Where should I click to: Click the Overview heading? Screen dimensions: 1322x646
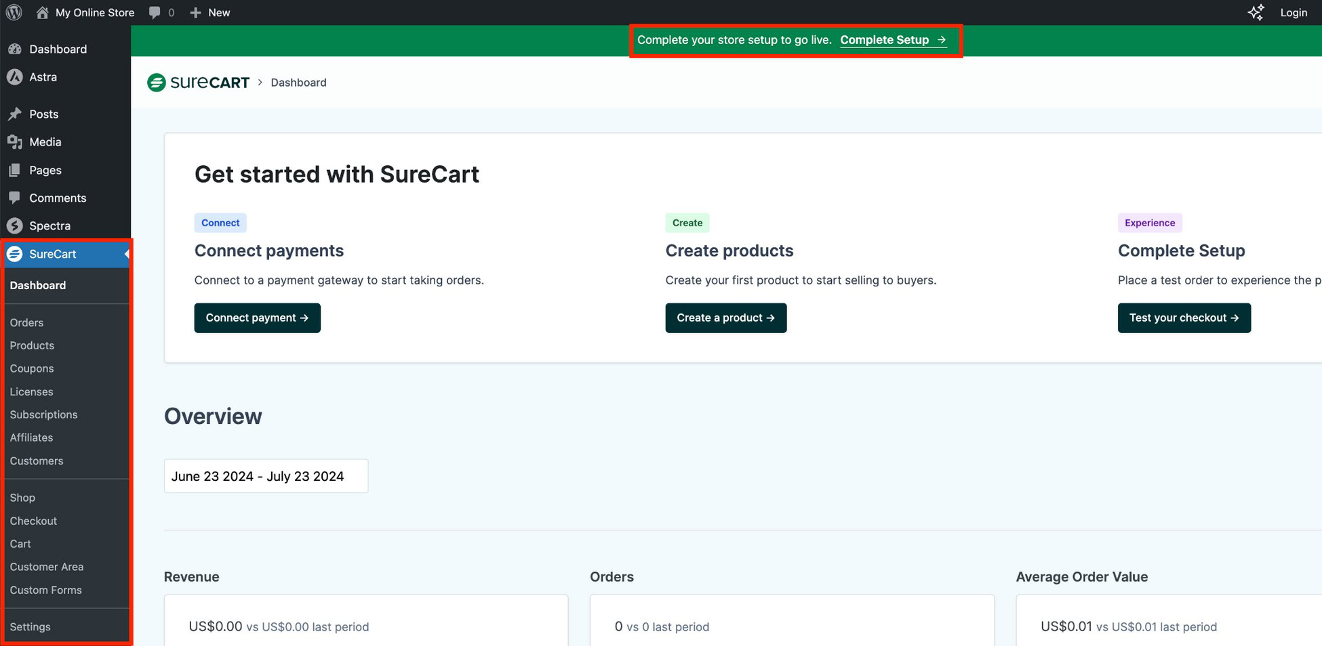(213, 416)
